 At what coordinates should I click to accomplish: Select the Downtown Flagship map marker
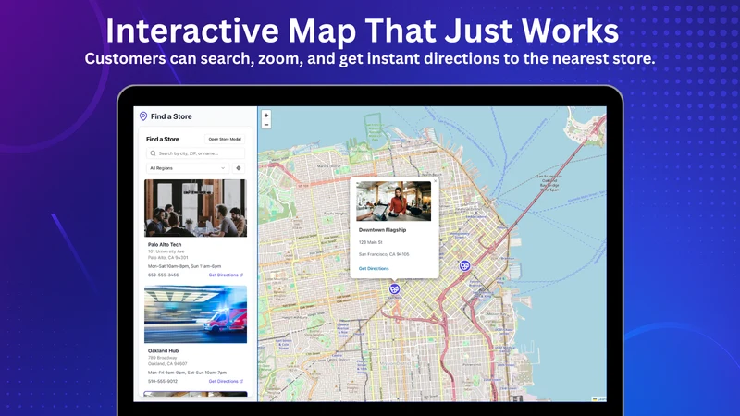pos(395,288)
